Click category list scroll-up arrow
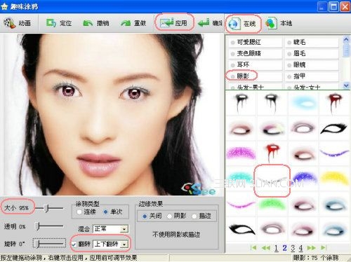This screenshot has width=351, height=262. tap(346, 39)
